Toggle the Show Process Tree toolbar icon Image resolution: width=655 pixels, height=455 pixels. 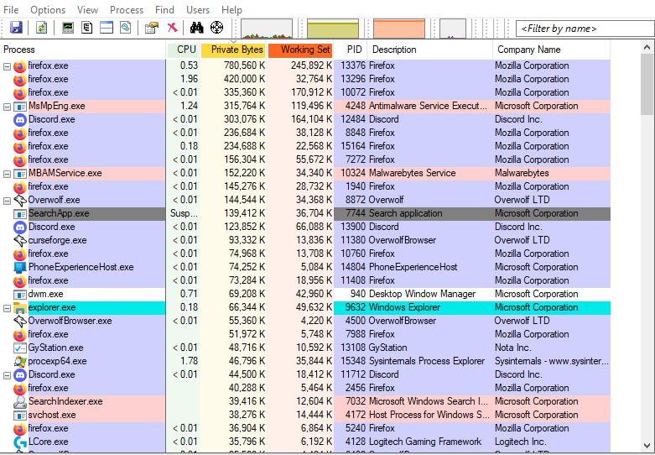(87, 28)
